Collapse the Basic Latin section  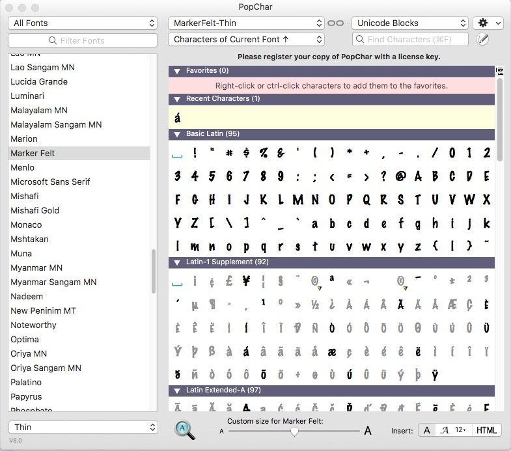[176, 134]
